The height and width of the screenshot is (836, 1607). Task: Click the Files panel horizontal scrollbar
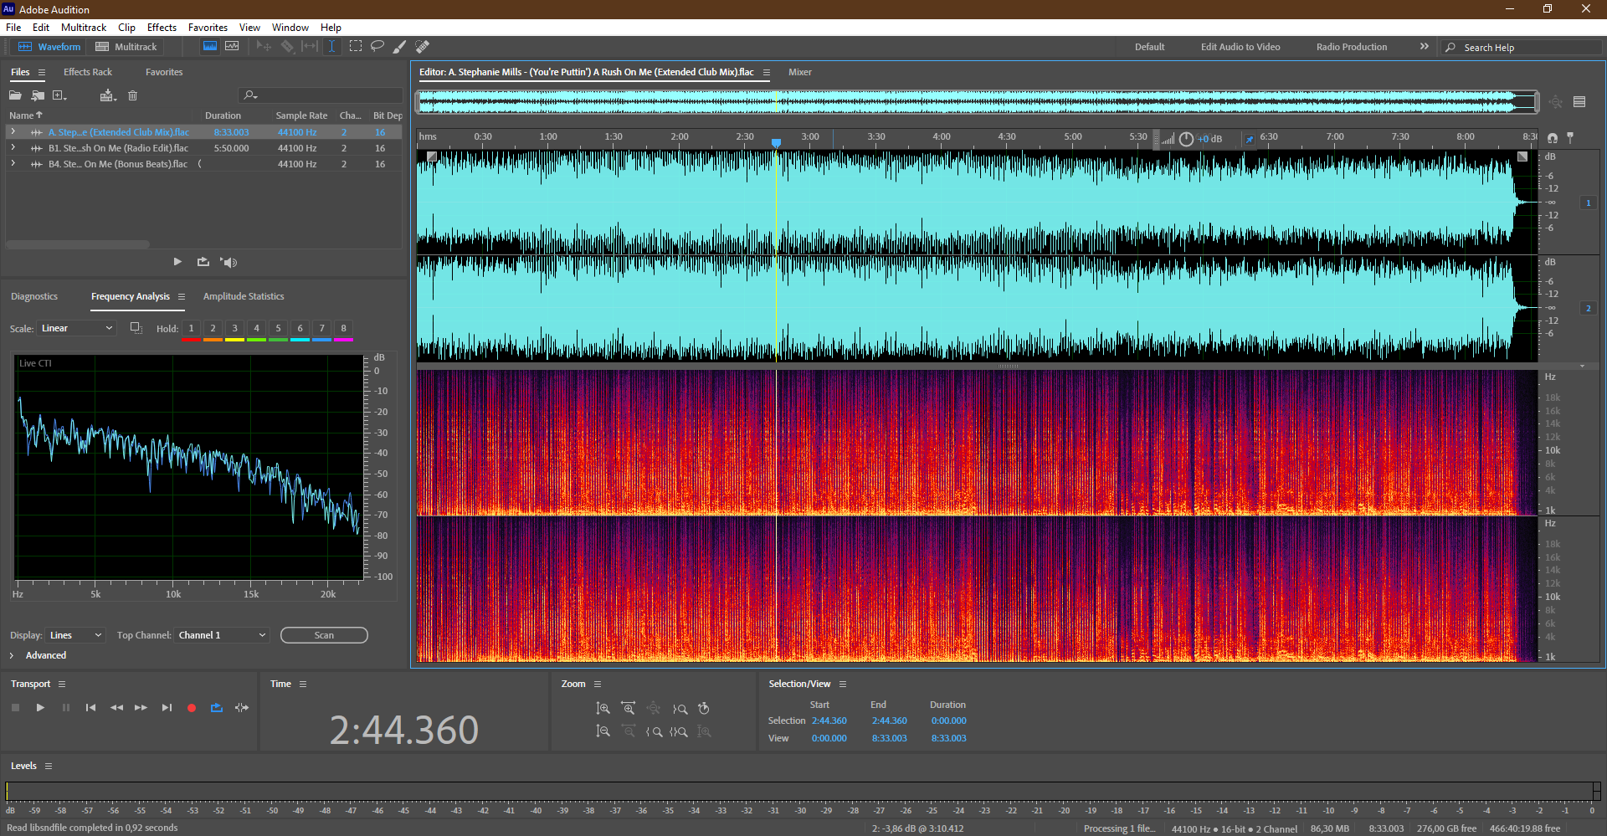click(x=78, y=244)
